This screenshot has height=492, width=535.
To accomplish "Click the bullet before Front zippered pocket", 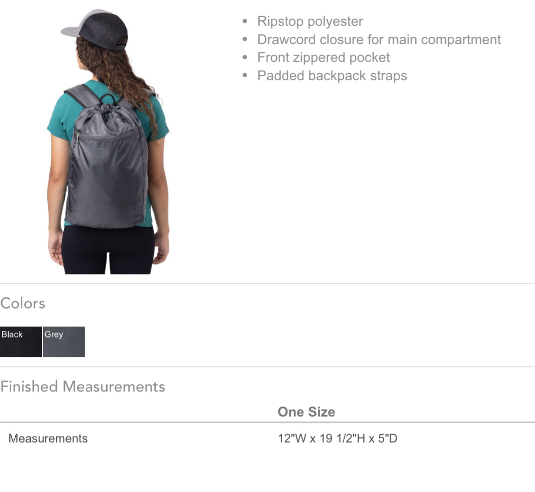I will click(245, 57).
